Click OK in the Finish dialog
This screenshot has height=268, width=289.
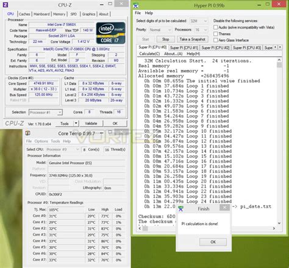coord(213,242)
